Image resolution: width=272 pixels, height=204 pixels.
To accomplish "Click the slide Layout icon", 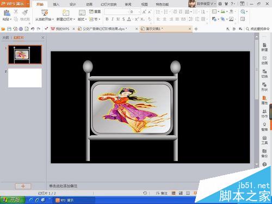I will [x=82, y=13].
